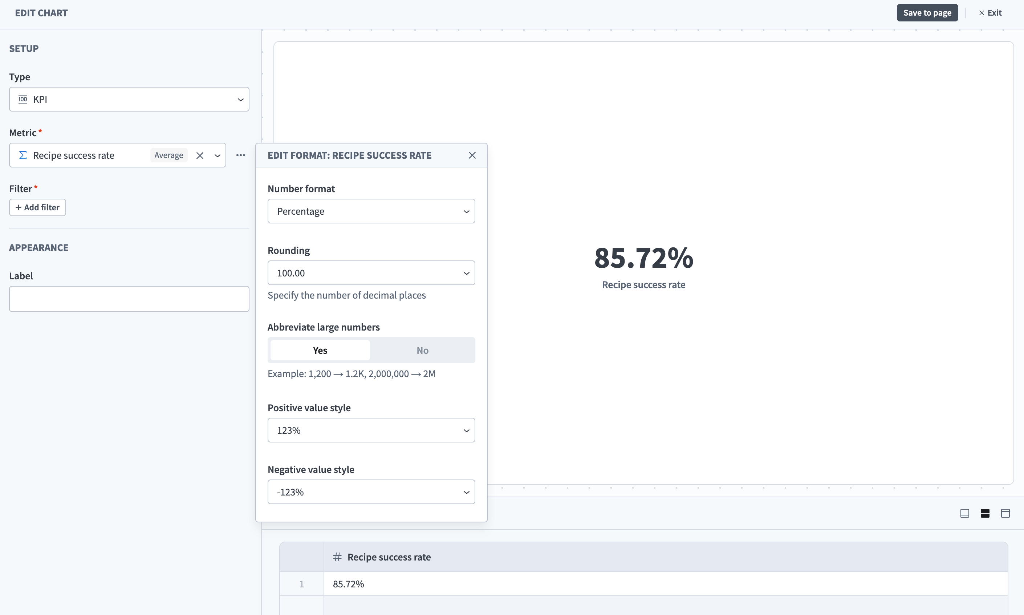The height and width of the screenshot is (615, 1024).
Task: Expand the Metric dropdown chevron
Action: [218, 155]
